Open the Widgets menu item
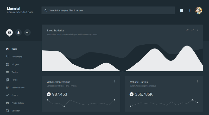209x115 pixels. point(15,64)
